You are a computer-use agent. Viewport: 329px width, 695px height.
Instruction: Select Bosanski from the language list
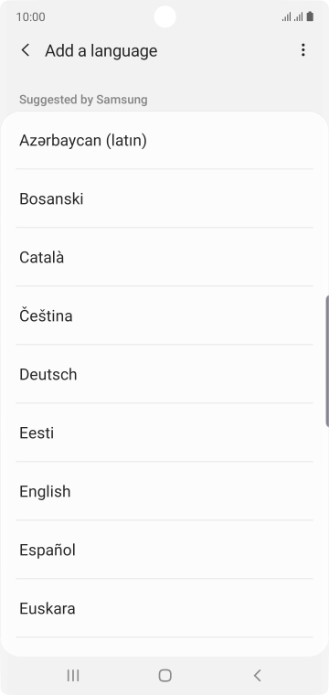(x=164, y=198)
